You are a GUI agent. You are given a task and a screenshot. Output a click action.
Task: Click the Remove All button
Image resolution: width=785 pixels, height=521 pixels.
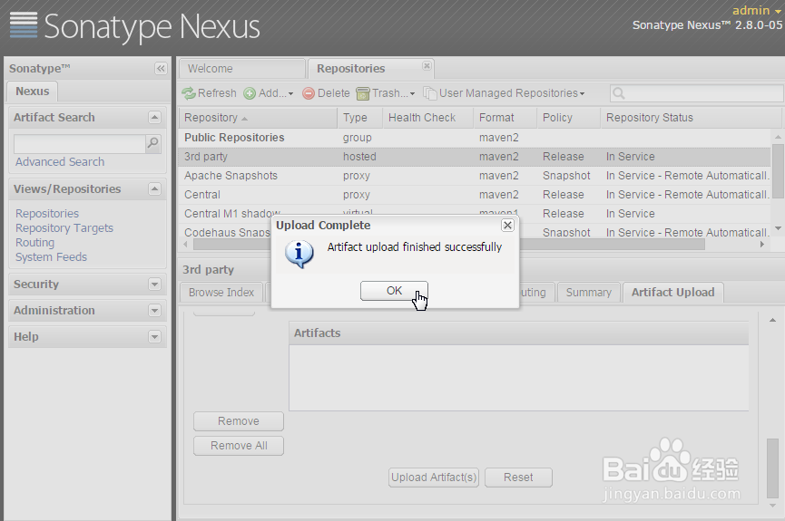click(x=239, y=446)
